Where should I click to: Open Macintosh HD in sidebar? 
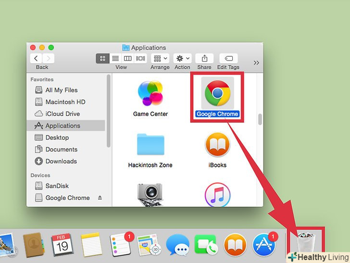pyautogui.click(x=66, y=102)
